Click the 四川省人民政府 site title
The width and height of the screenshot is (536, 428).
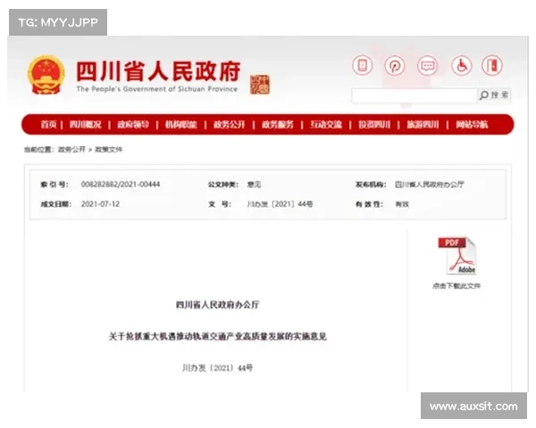tap(158, 71)
